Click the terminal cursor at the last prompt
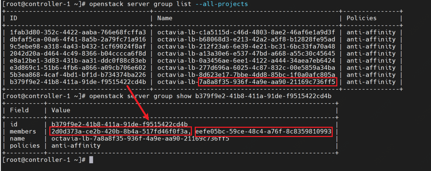Viewport: 431px width, 171px height. click(x=91, y=160)
